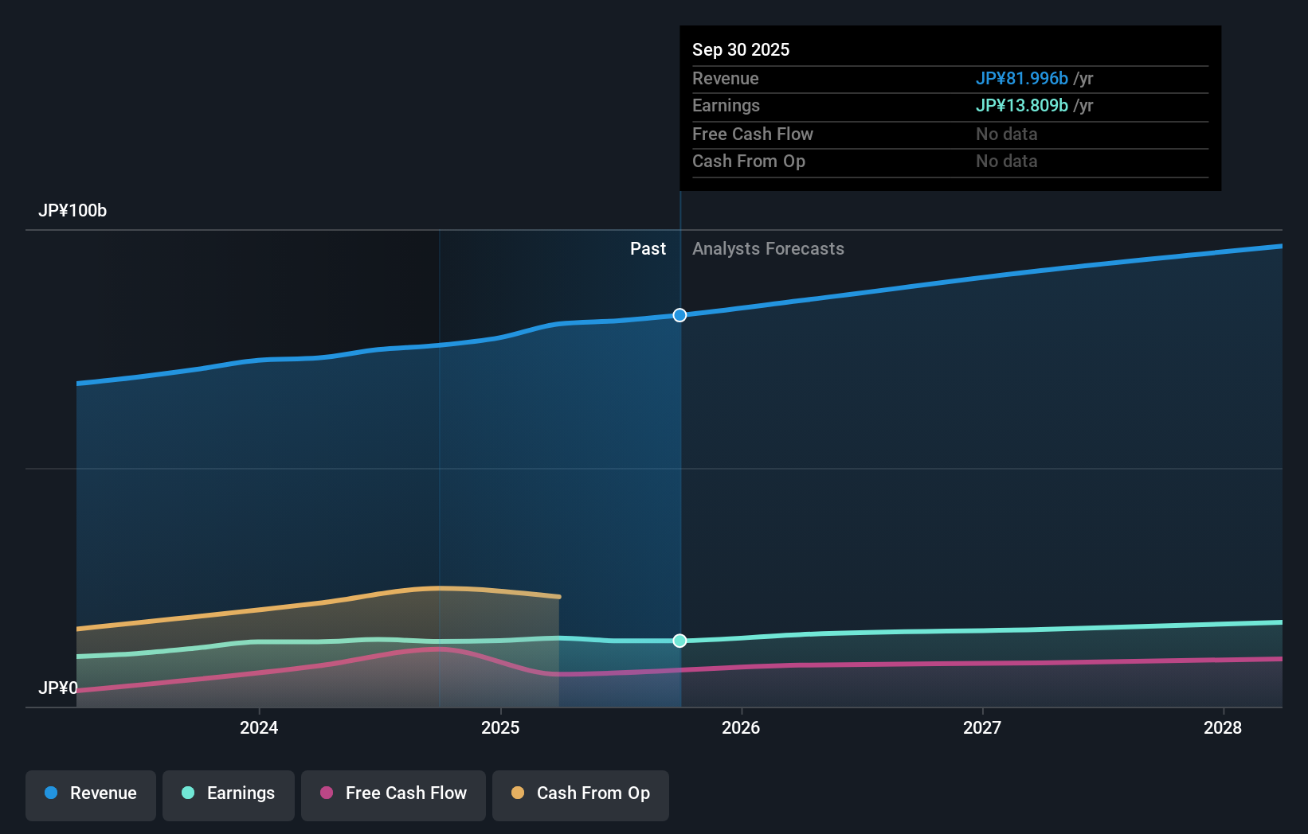Click the JP¥81.996b revenue value

click(x=1022, y=78)
